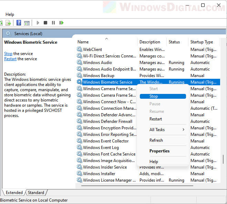Select Windows Connection Manager service row

148,108
